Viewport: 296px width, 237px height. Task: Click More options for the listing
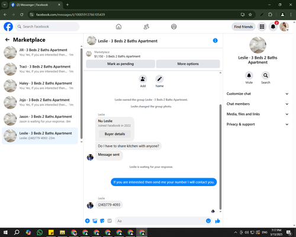tap(188, 64)
